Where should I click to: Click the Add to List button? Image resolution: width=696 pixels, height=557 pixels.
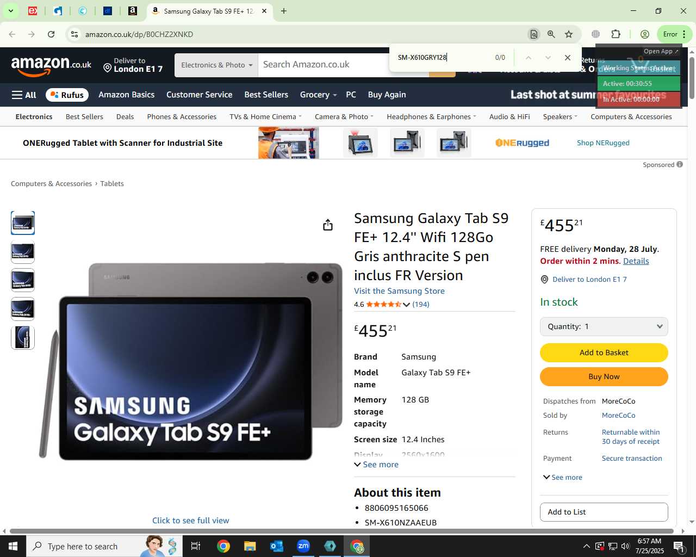pos(604,512)
